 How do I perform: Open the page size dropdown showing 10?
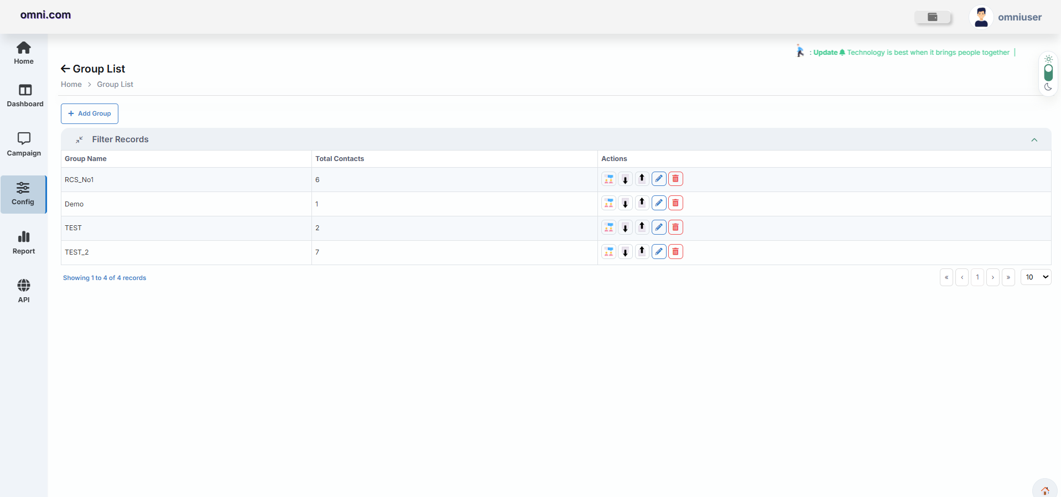pyautogui.click(x=1036, y=277)
